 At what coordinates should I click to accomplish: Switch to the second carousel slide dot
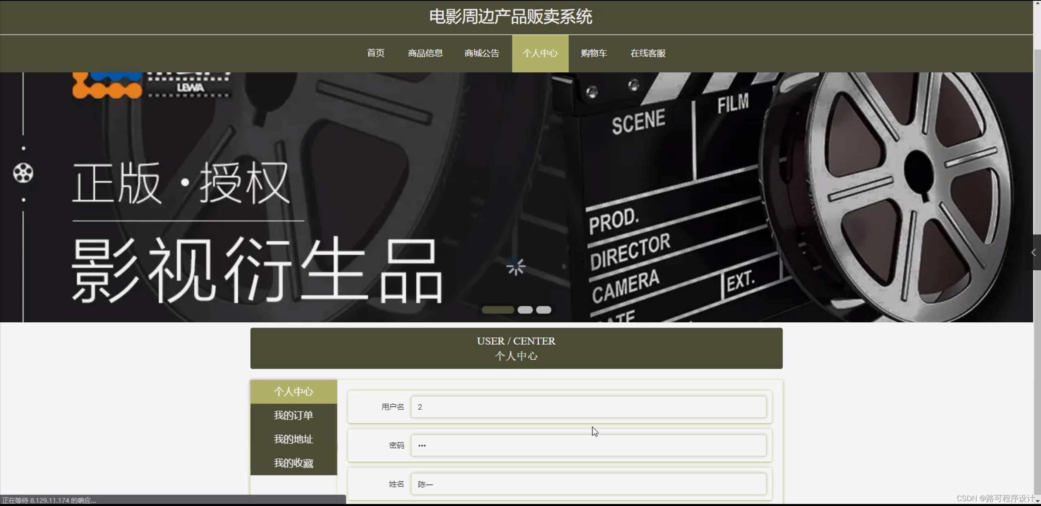pyautogui.click(x=525, y=310)
